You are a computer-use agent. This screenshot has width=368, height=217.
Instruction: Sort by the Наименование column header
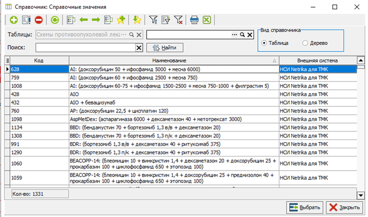(174, 60)
